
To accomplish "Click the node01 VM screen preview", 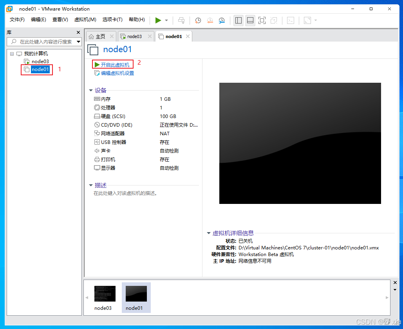I will [x=300, y=143].
